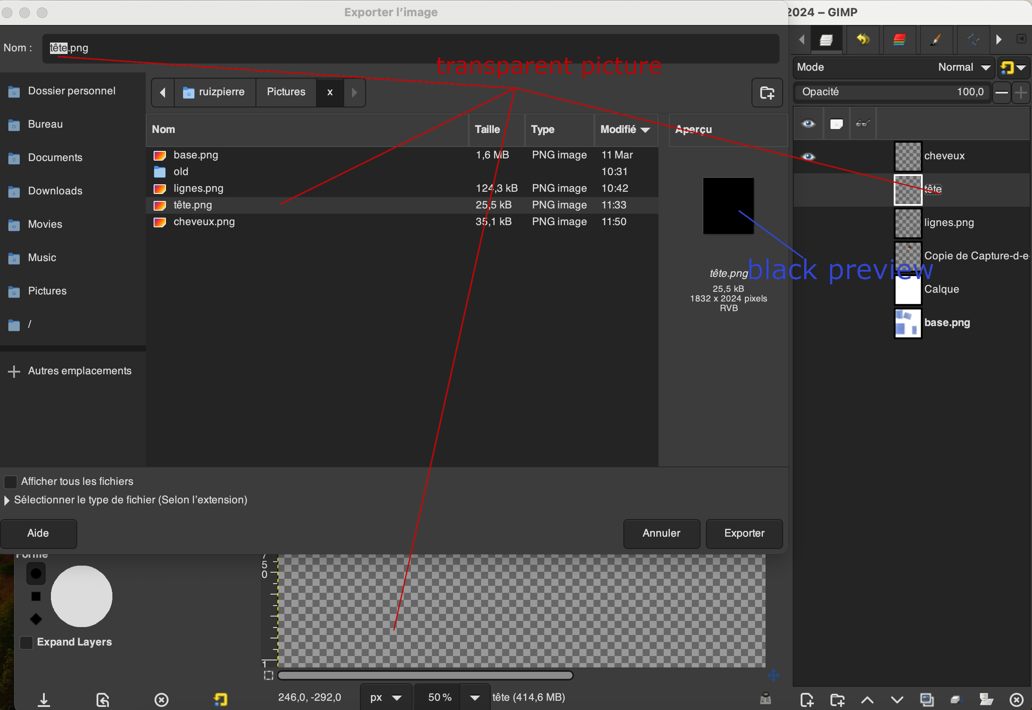Open the Undo History tab

(863, 39)
